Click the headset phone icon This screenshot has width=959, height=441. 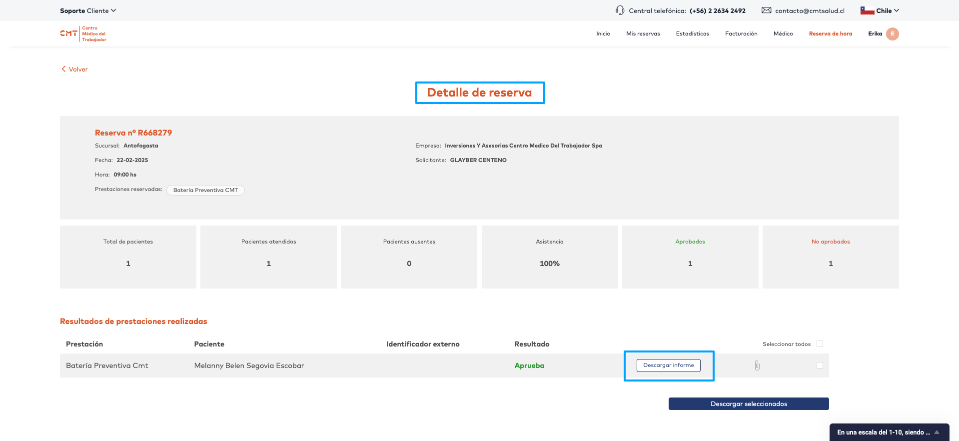(x=620, y=10)
